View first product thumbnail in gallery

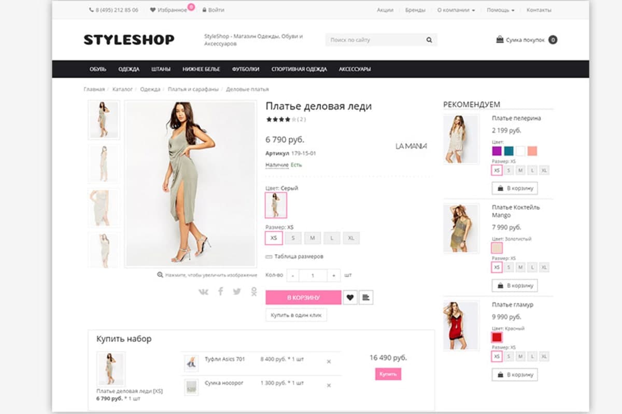(104, 120)
